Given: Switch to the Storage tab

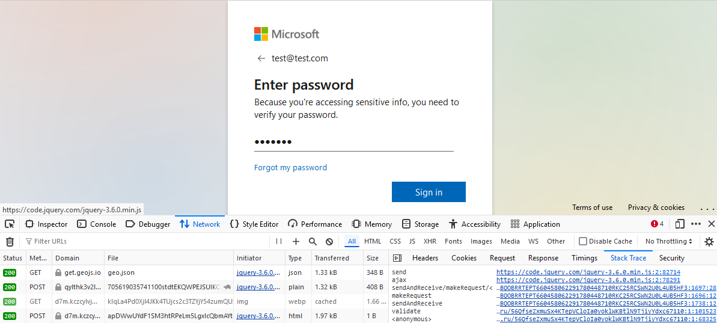Looking at the screenshot, I should pyautogui.click(x=420, y=224).
